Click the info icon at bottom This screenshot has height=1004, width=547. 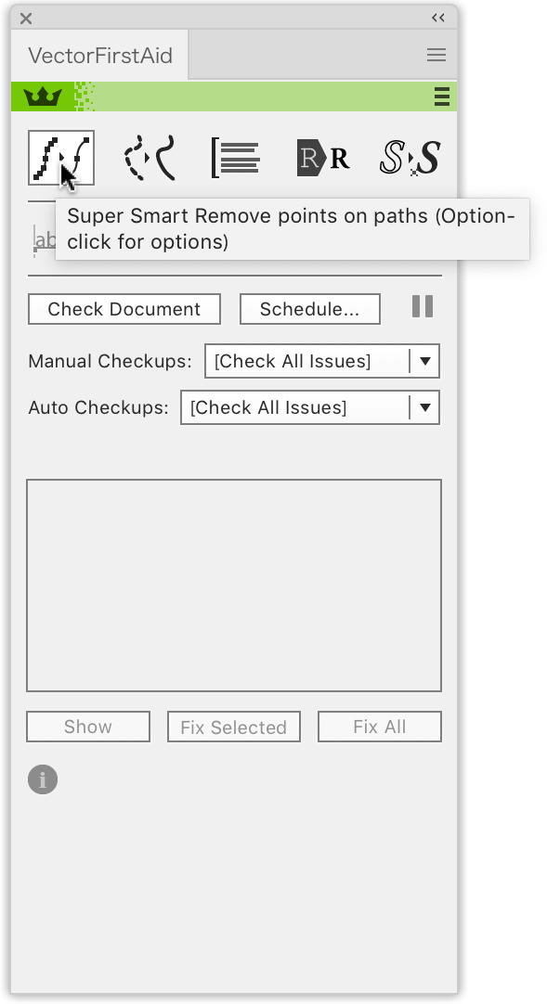pos(43,779)
